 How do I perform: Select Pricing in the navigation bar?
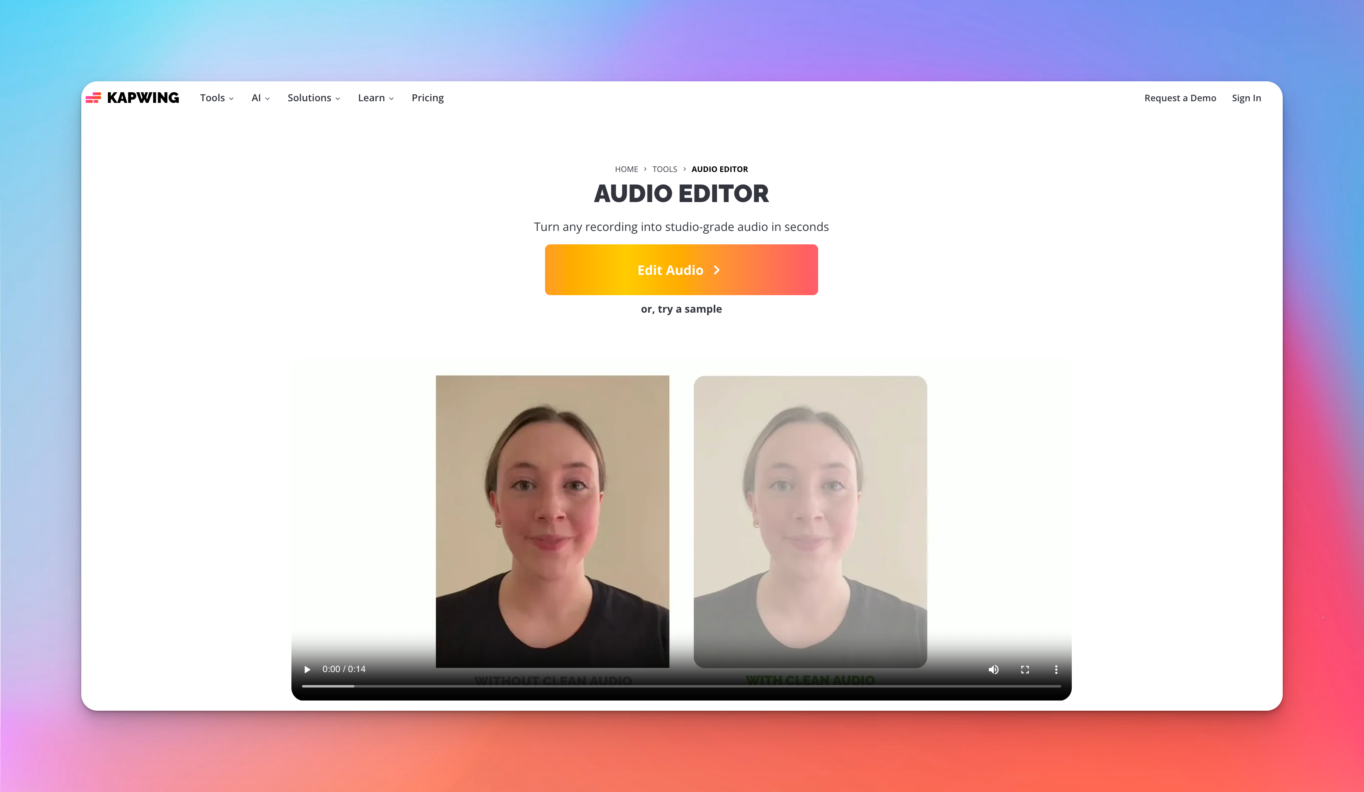[x=427, y=98]
